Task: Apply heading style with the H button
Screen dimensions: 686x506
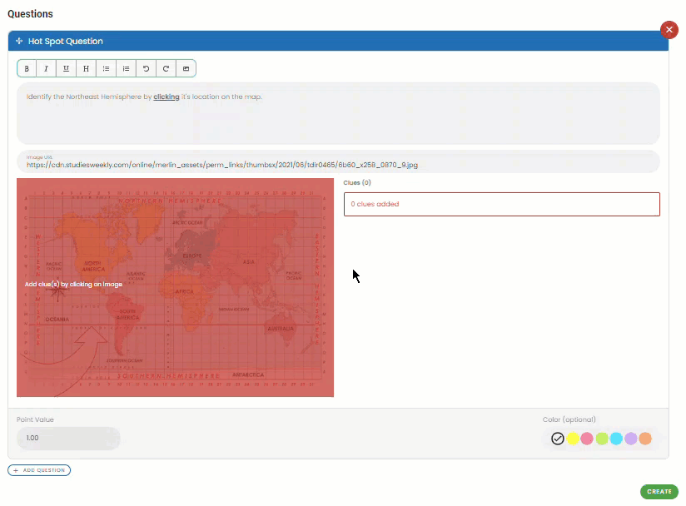Action: click(x=86, y=68)
